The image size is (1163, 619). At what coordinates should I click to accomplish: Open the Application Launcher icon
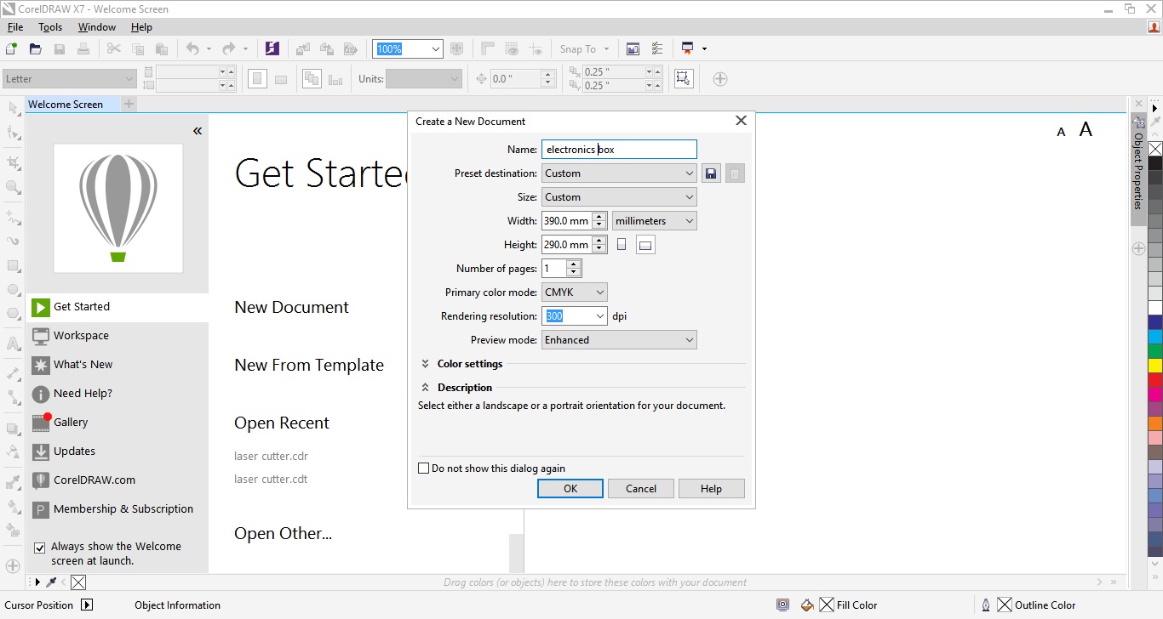pos(688,48)
